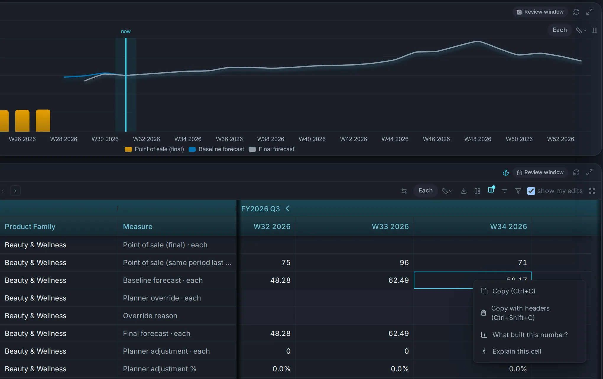Click the table fullscreen corners icon
Image resolution: width=603 pixels, height=379 pixels.
[592, 191]
